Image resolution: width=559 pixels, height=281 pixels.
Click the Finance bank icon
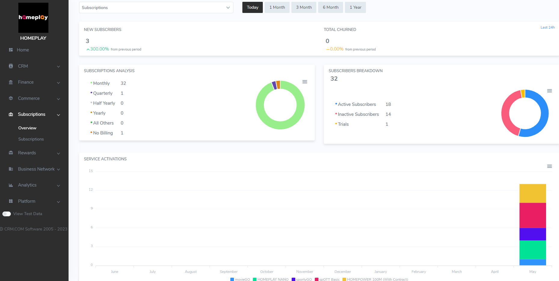coord(11,82)
